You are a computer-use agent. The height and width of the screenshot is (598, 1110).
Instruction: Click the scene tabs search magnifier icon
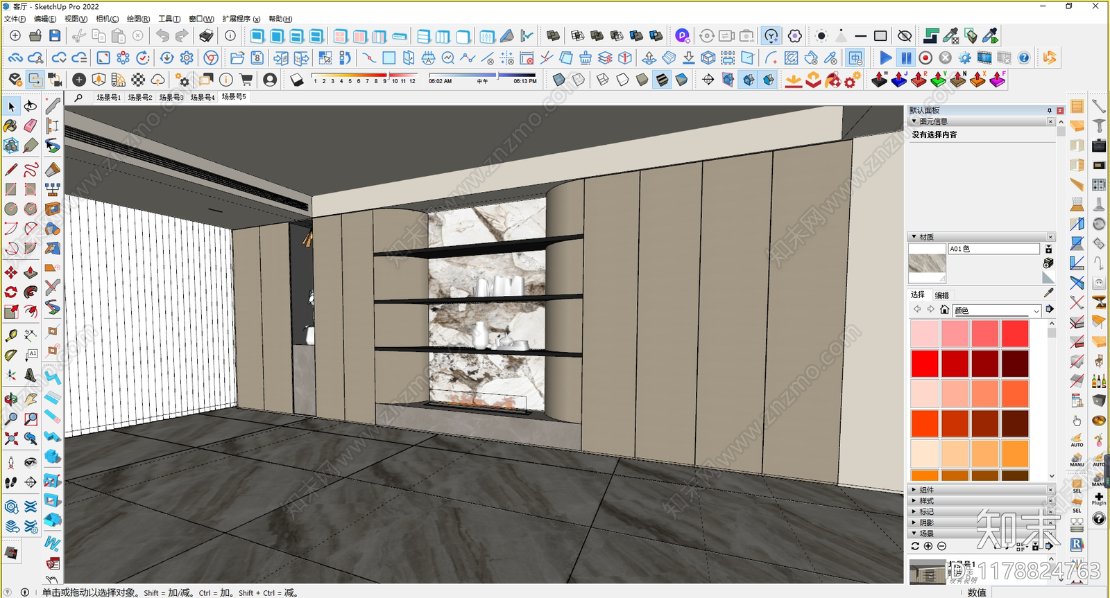78,98
